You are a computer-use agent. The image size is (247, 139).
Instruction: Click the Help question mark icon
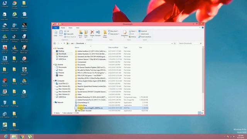pyautogui.click(x=203, y=27)
